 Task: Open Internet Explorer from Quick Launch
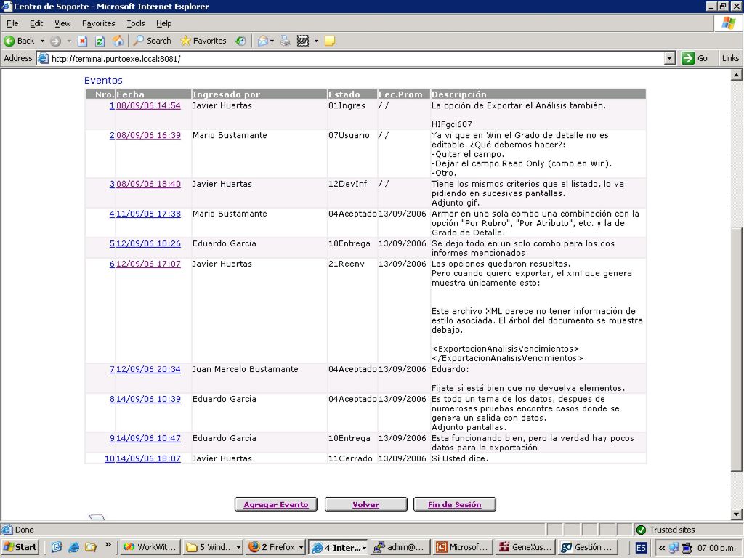[x=74, y=547]
